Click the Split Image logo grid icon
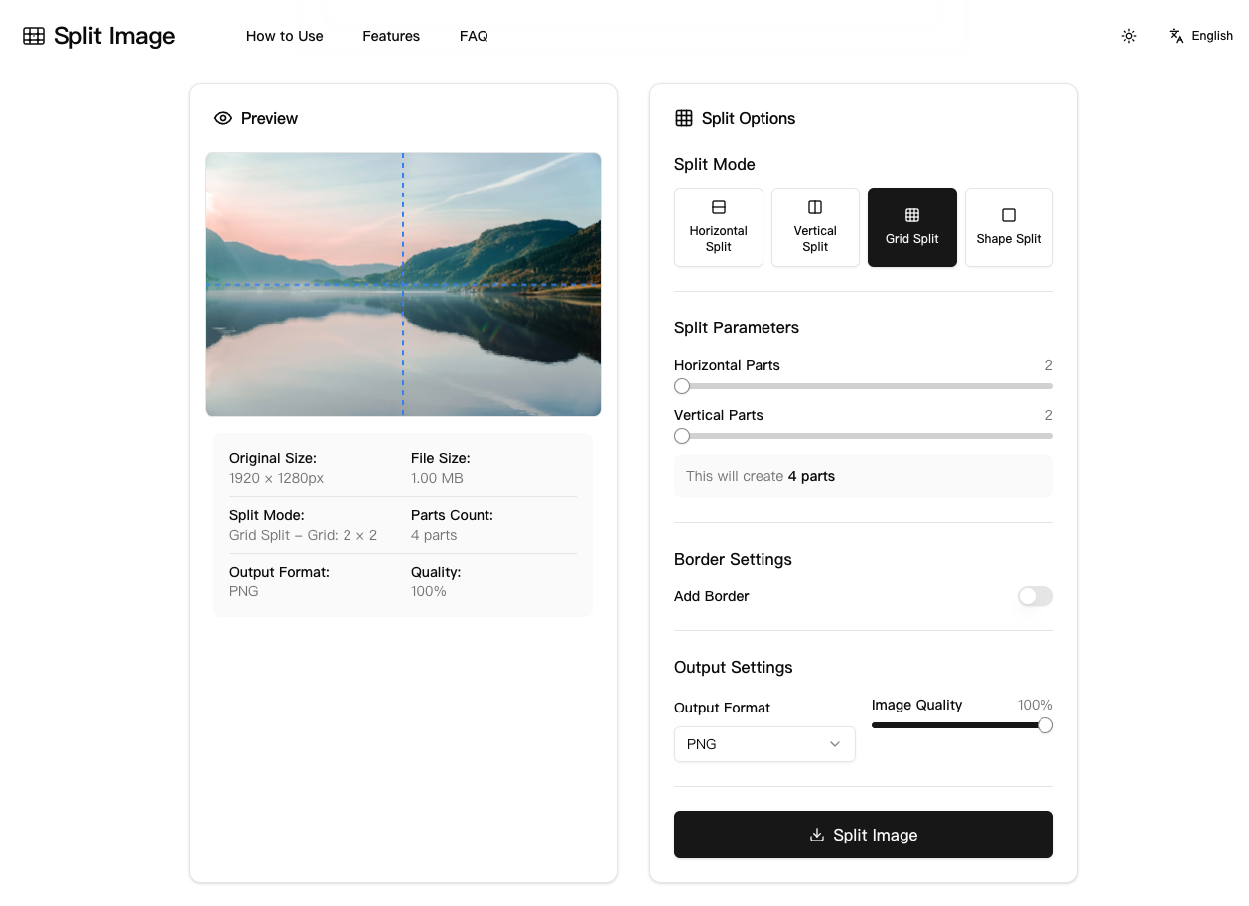This screenshot has height=906, width=1249. point(34,36)
